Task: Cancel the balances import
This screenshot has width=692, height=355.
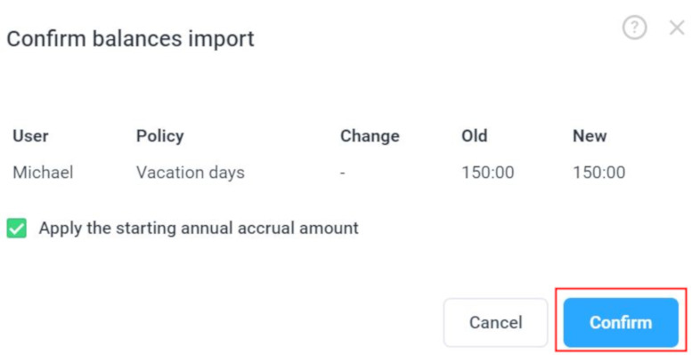Action: tap(495, 322)
